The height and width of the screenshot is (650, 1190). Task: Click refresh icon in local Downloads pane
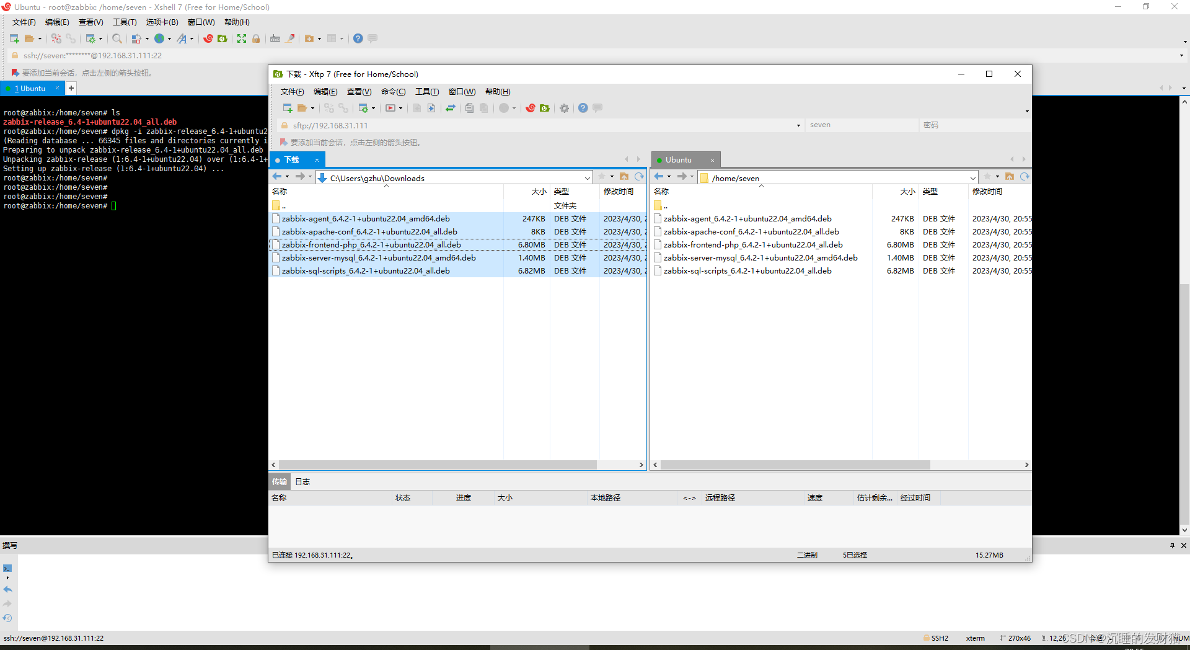639,177
